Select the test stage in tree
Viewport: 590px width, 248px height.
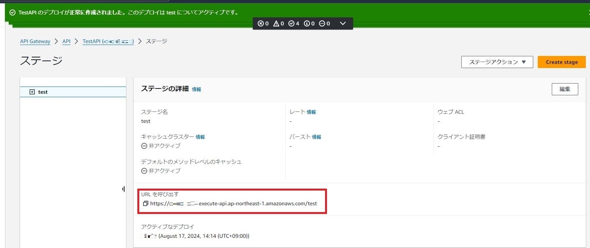coord(73,92)
